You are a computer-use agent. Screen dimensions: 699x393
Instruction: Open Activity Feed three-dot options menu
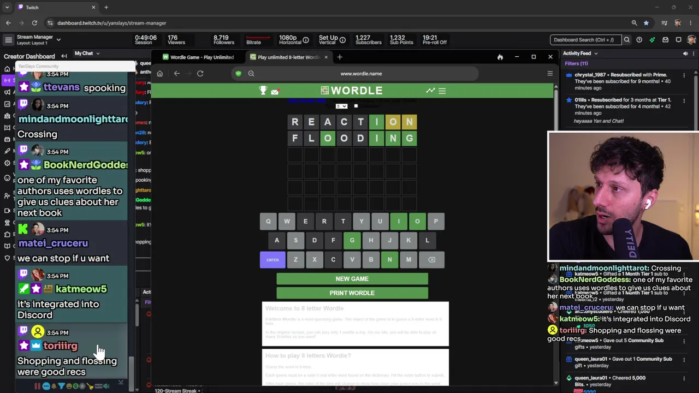click(x=695, y=53)
